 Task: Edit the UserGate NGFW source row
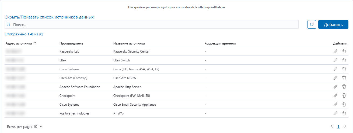pos(335,78)
